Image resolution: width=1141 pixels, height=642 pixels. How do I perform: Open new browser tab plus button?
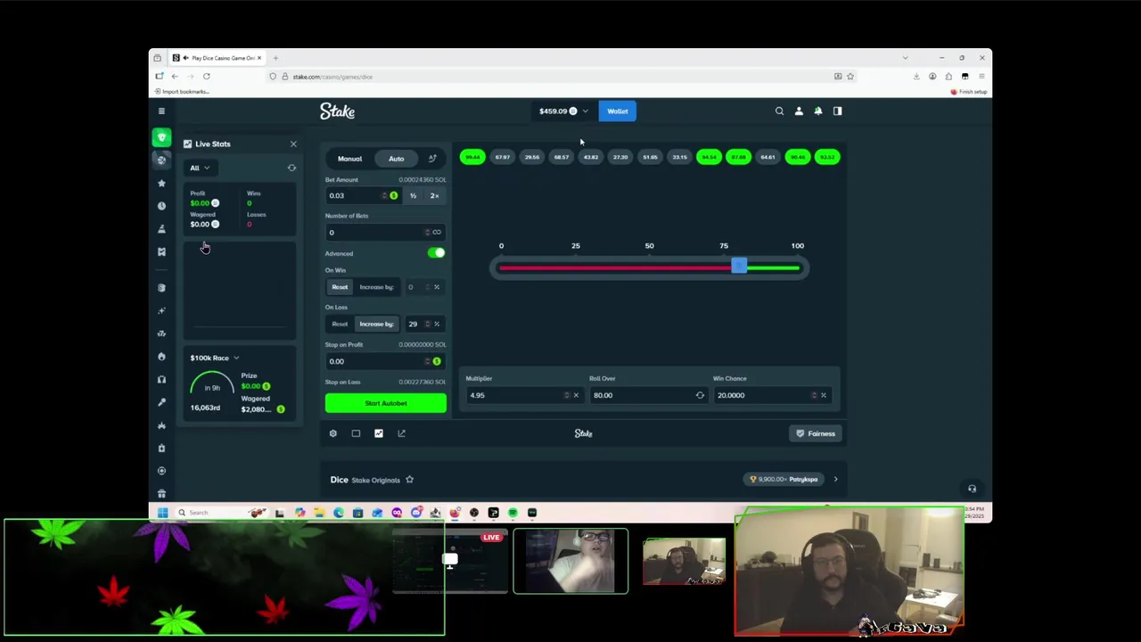point(275,58)
